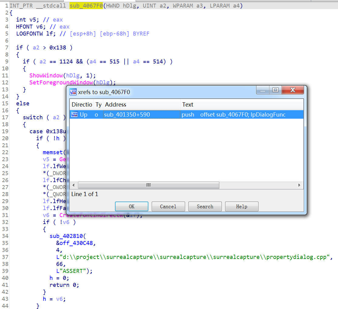Minimize the xrefs dialog window
This screenshot has width=338, height=309.
click(262, 90)
